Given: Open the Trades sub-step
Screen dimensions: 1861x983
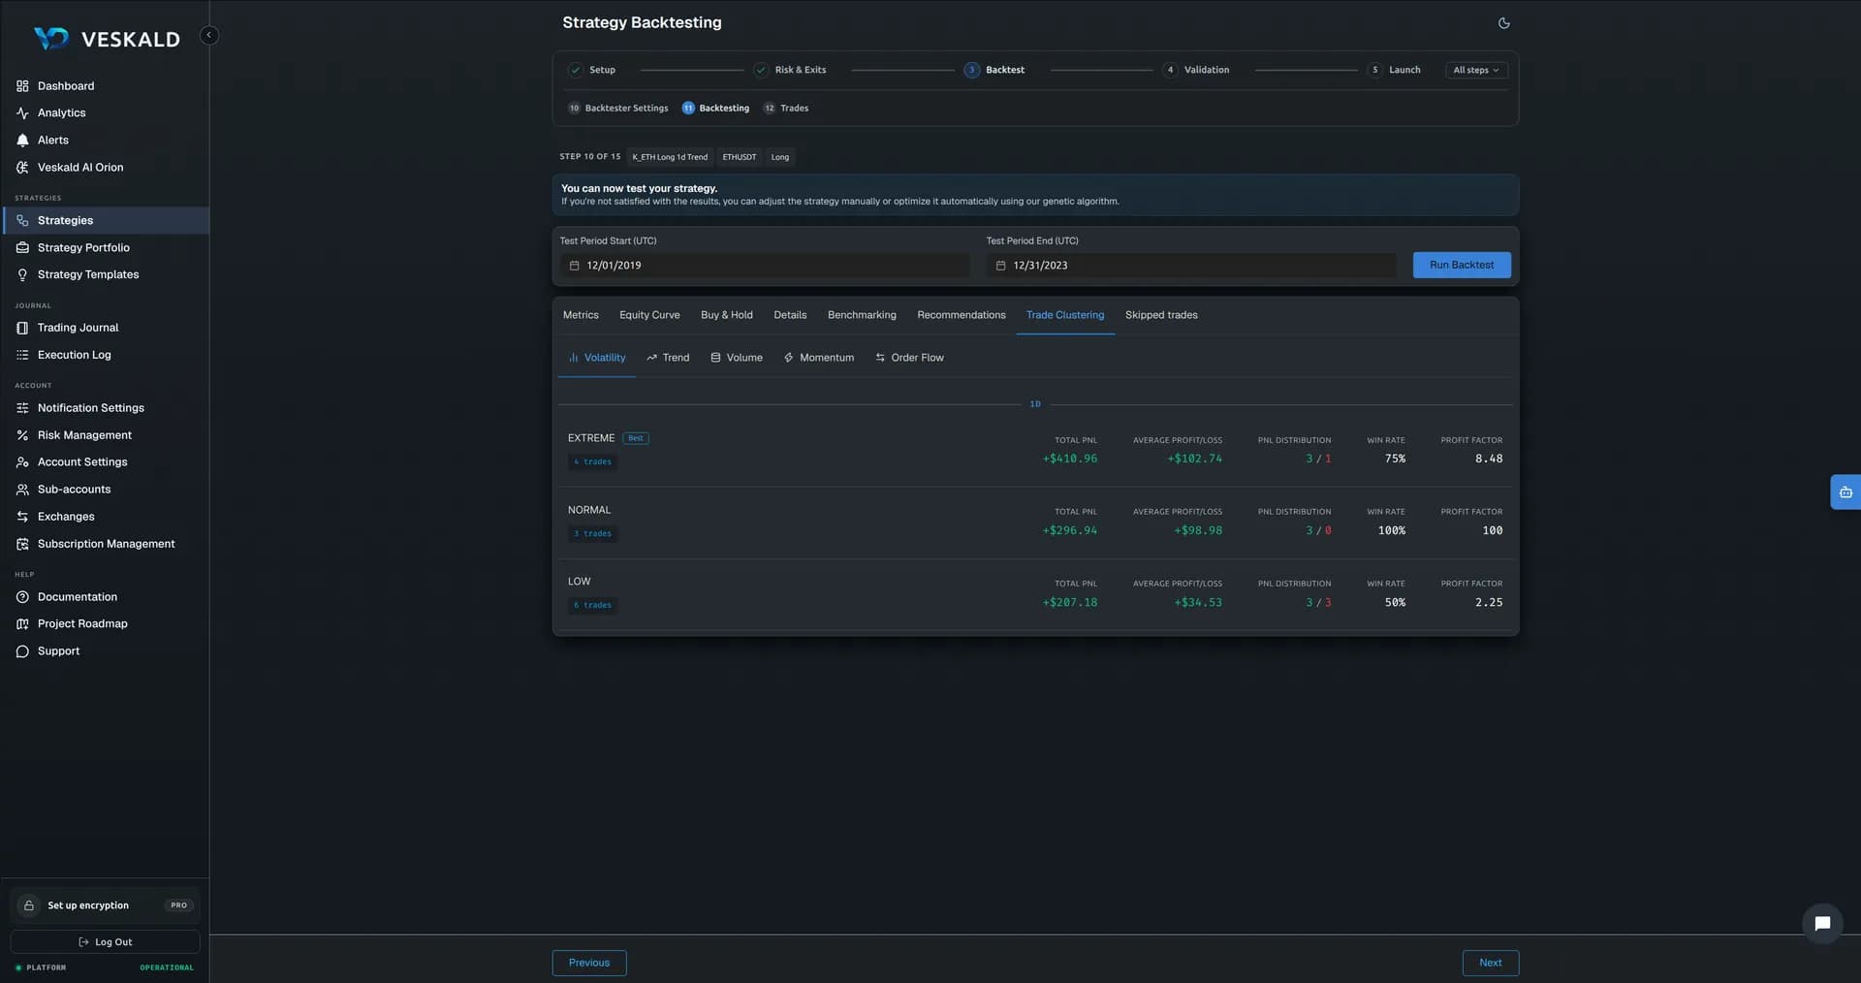Looking at the screenshot, I should tap(786, 109).
